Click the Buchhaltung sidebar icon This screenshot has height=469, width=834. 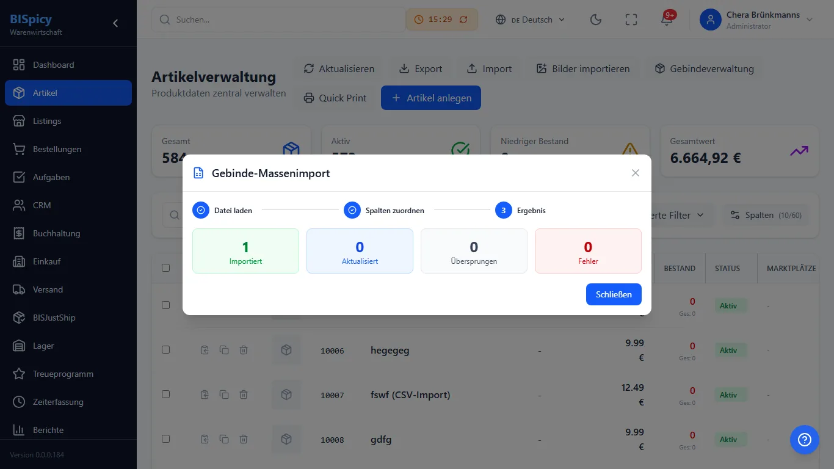point(19,233)
